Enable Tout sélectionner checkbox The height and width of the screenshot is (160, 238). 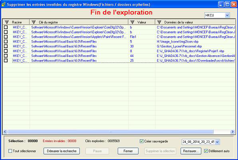click(x=10, y=151)
